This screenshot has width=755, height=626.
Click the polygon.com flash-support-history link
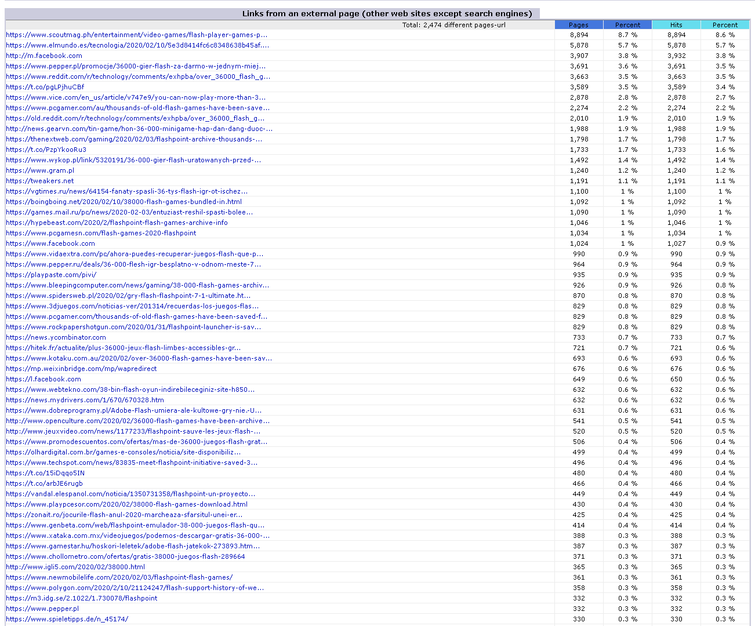(135, 588)
